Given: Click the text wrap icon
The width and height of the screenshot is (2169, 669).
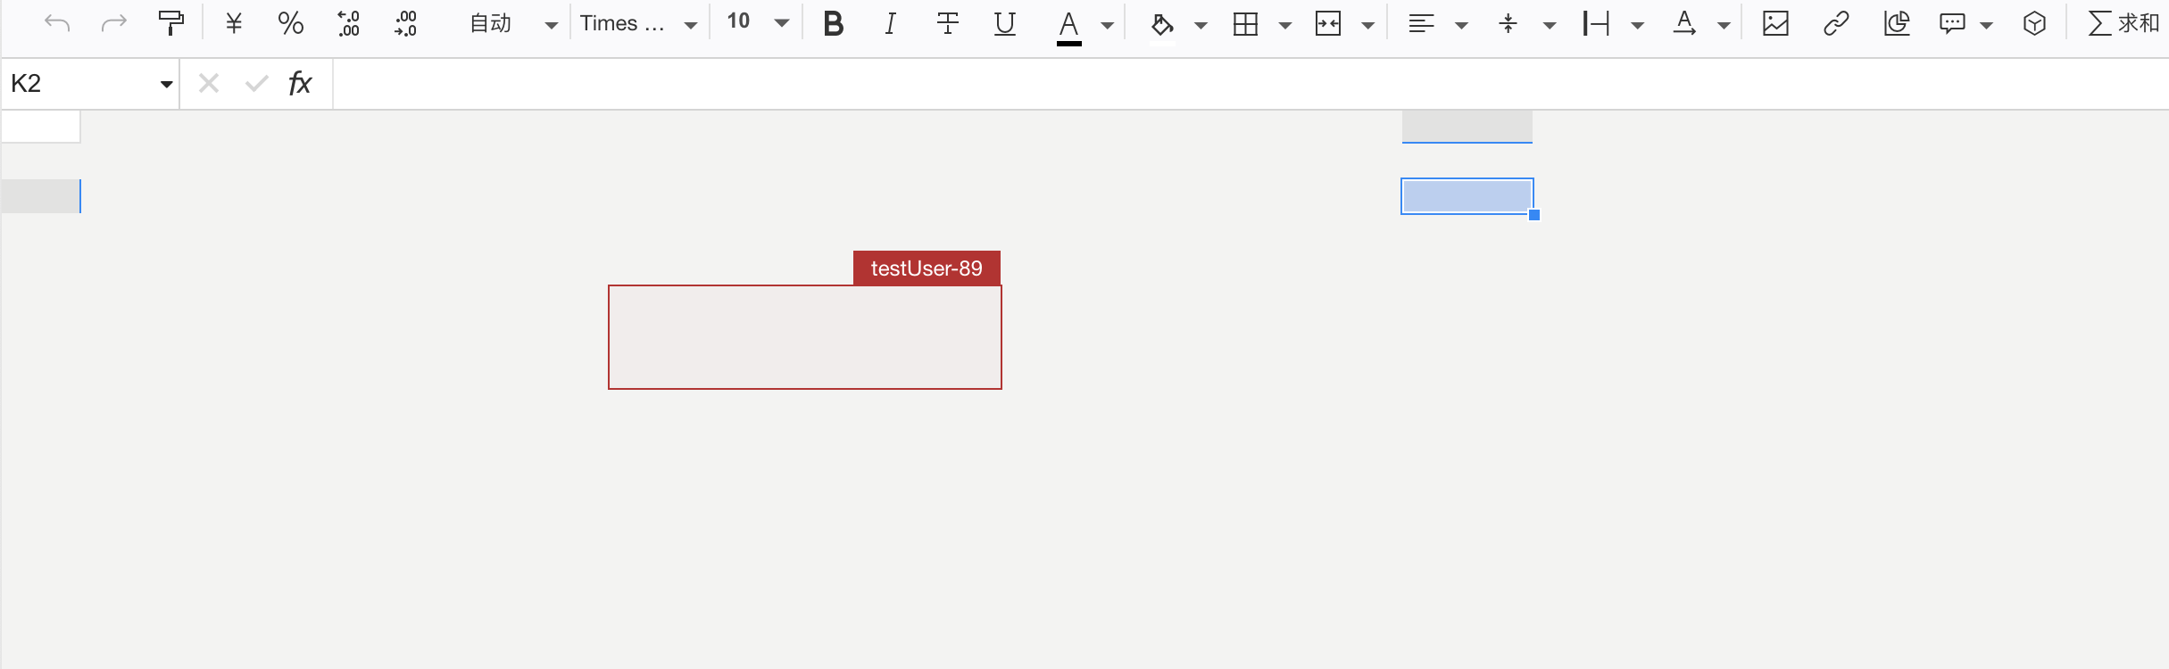Looking at the screenshot, I should pos(1596,24).
